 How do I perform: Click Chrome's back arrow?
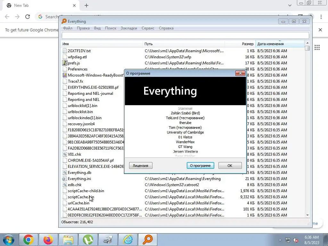pyautogui.click(x=7, y=17)
